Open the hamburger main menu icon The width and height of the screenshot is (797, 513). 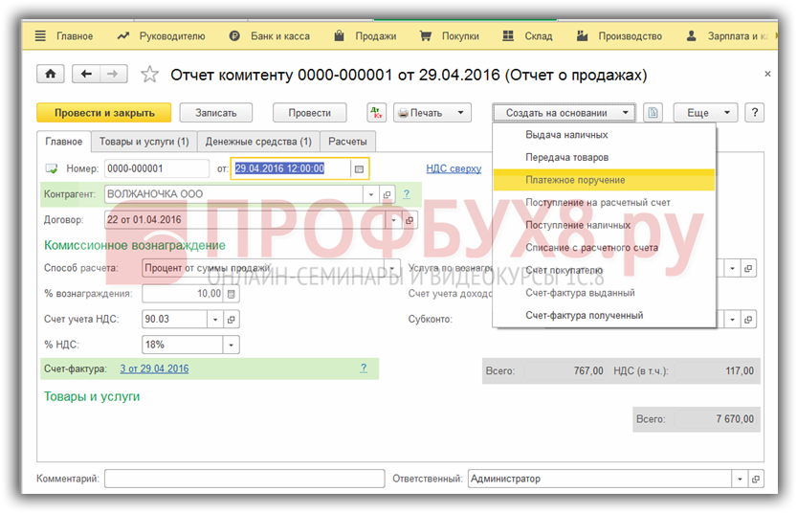click(x=40, y=36)
